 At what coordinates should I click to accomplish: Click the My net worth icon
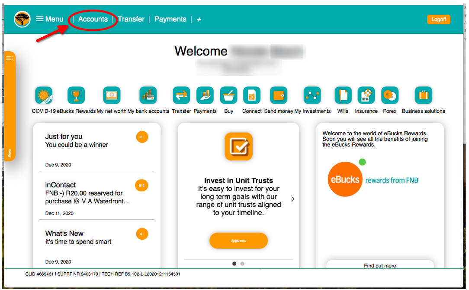click(x=112, y=95)
